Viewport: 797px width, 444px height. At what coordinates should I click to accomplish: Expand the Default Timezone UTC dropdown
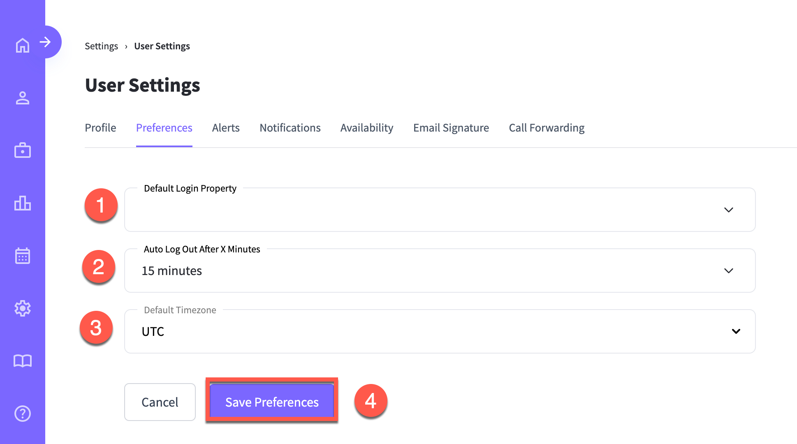(x=440, y=331)
